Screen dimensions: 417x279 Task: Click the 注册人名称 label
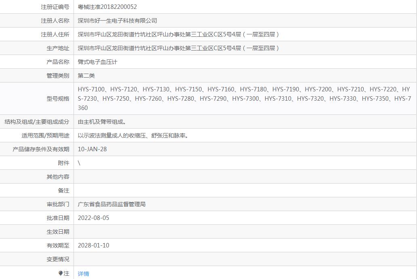(x=55, y=21)
